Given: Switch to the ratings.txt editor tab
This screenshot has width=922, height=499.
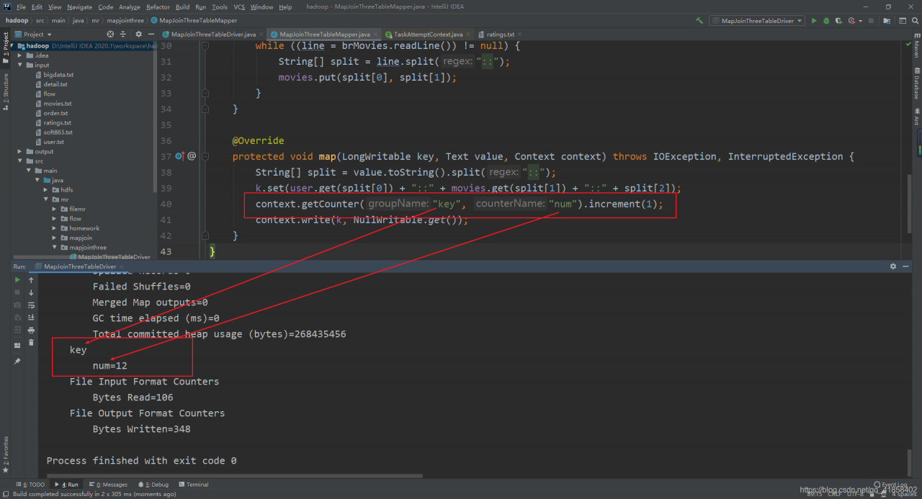Looking at the screenshot, I should [500, 34].
